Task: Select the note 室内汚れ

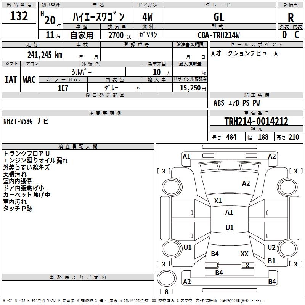Action: (15, 202)
